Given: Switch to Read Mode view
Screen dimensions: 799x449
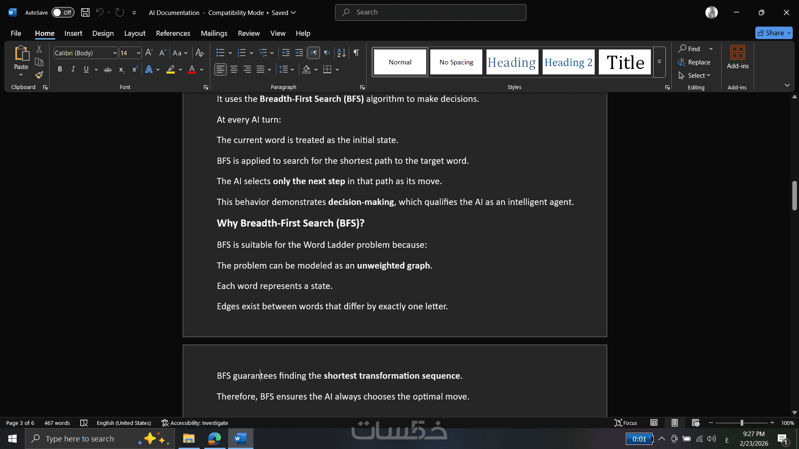Looking at the screenshot, I should point(654,423).
